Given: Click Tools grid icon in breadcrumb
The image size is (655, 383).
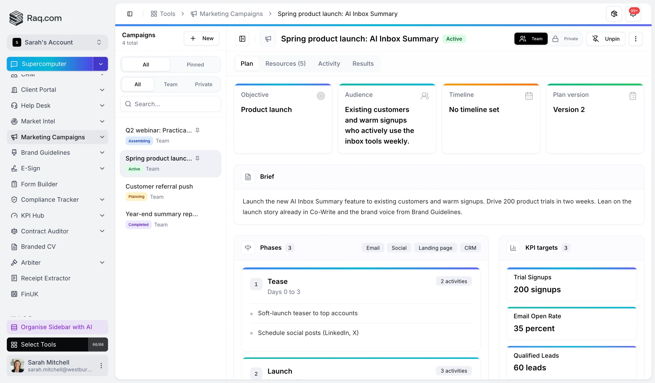Looking at the screenshot, I should tap(154, 14).
